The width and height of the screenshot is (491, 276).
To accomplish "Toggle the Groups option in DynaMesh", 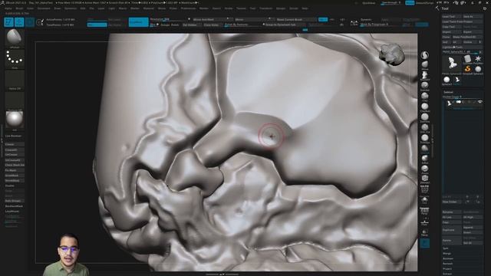I will 166,25.
